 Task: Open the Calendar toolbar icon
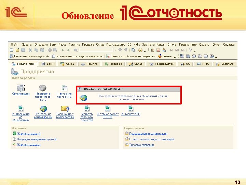click(158, 50)
